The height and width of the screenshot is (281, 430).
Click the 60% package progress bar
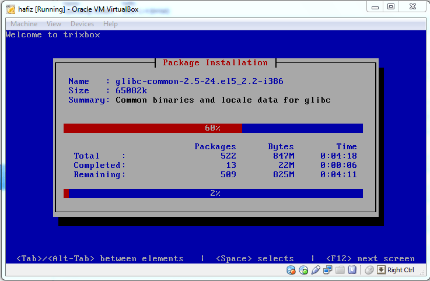click(213, 128)
